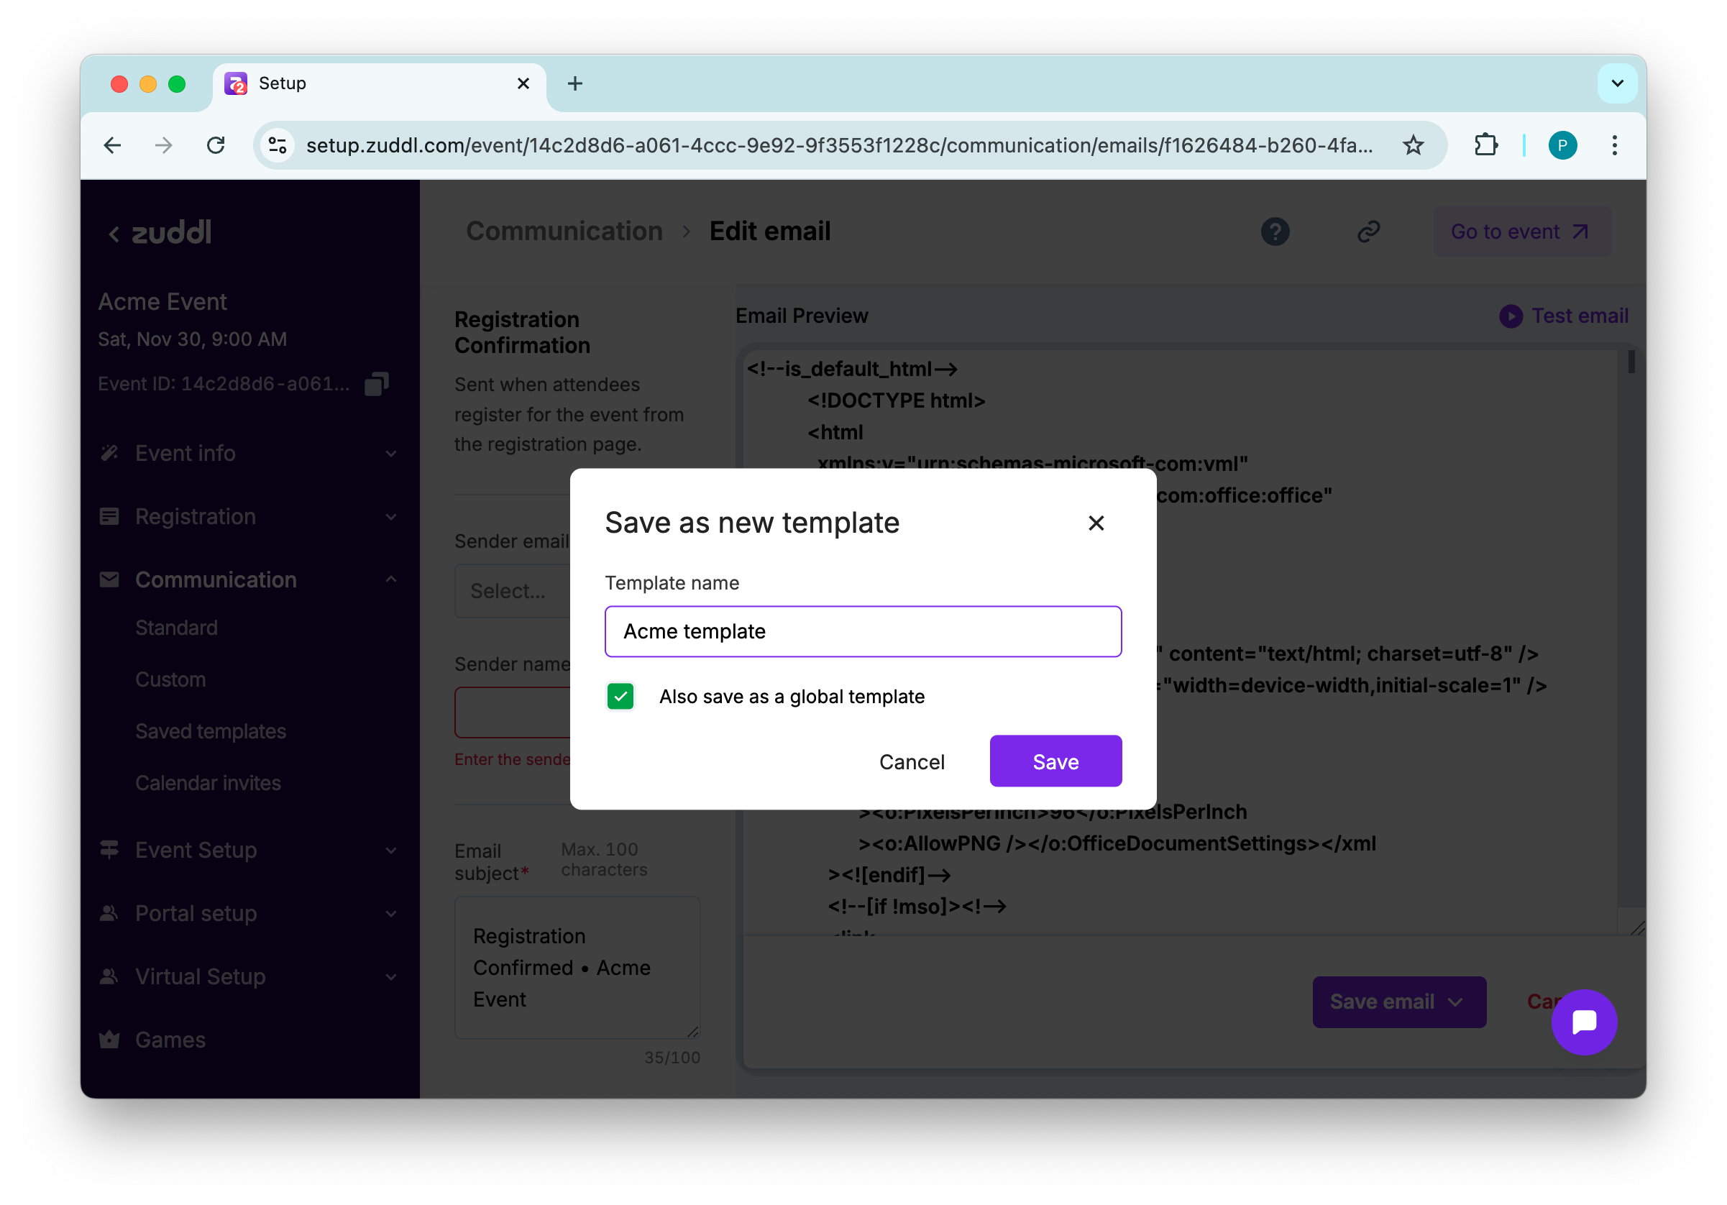Click Cancel in the template dialog
Image resolution: width=1727 pixels, height=1205 pixels.
pos(911,761)
